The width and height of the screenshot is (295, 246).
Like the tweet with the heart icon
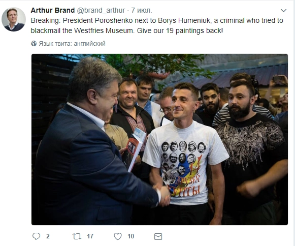[118, 236]
